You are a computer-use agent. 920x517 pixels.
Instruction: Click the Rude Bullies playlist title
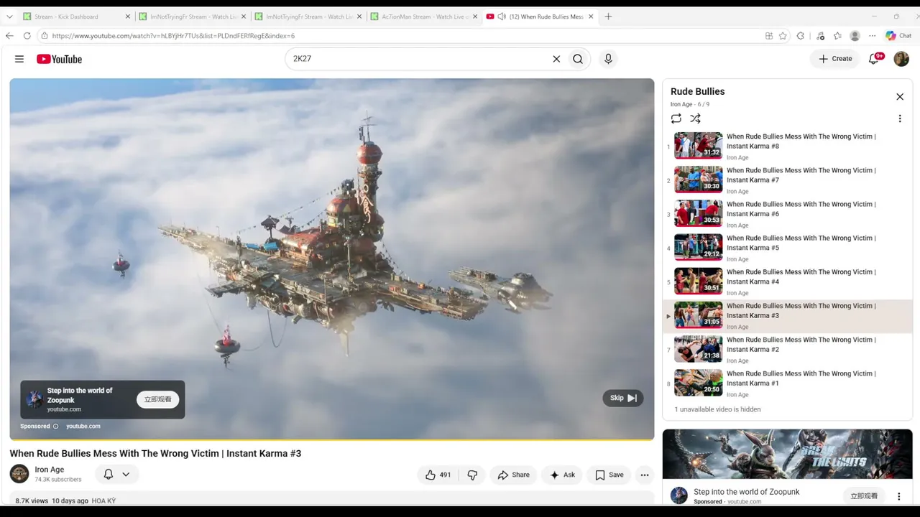tap(697, 91)
